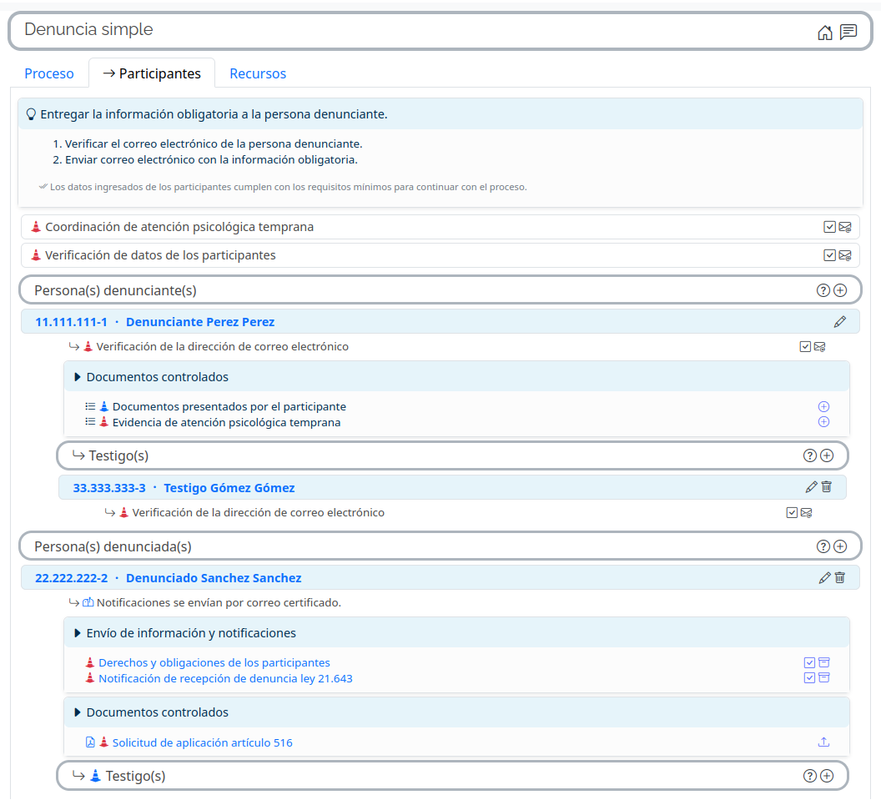Viewport: 881px width, 800px height.
Task: Edit Denunciante Perez Perez with pencil icon
Action: click(x=839, y=322)
